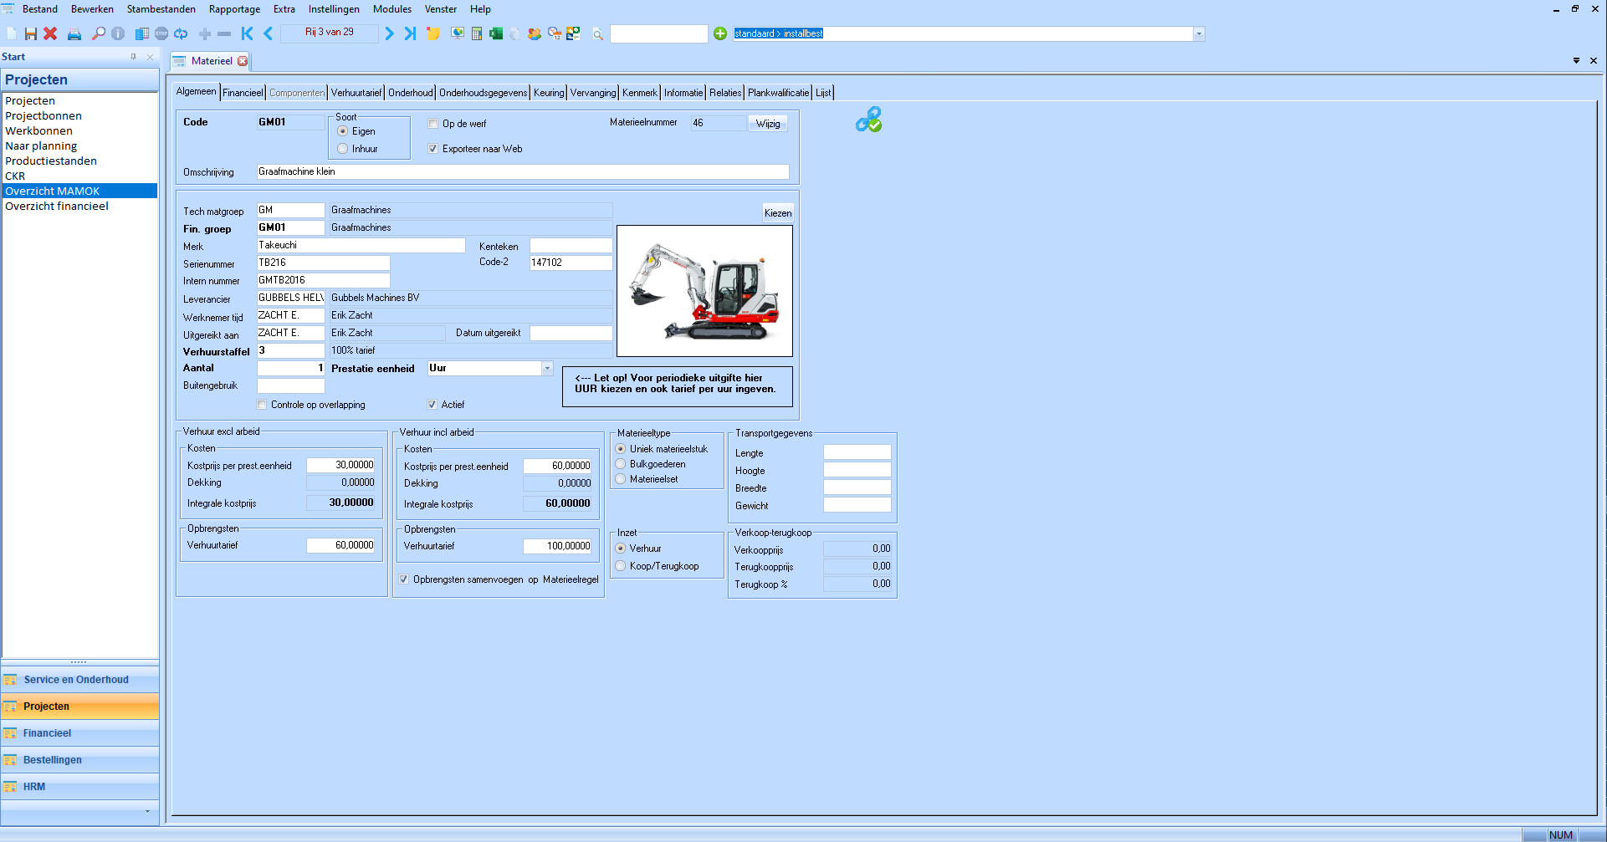This screenshot has width=1607, height=842.
Task: Click the yellow sticky note icon
Action: click(x=433, y=33)
